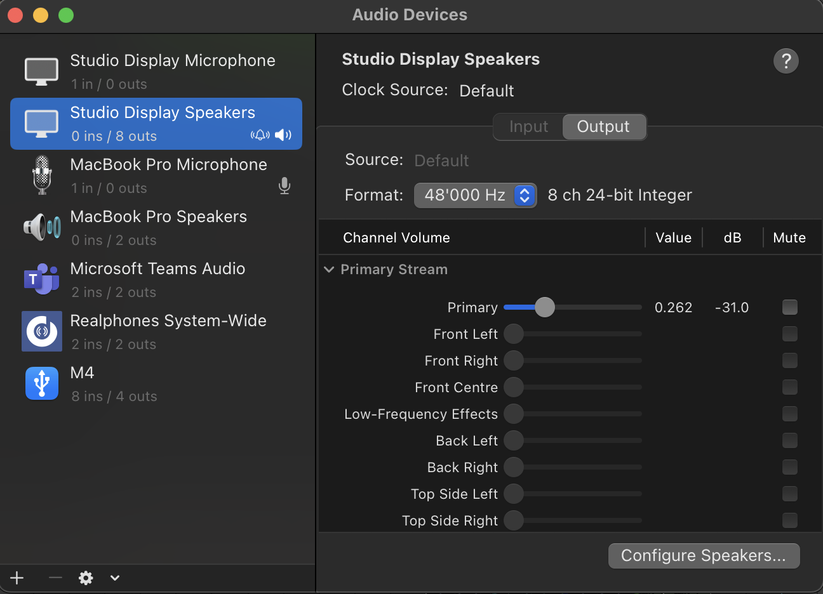Click the Realphones System-Wide icon

tap(42, 331)
